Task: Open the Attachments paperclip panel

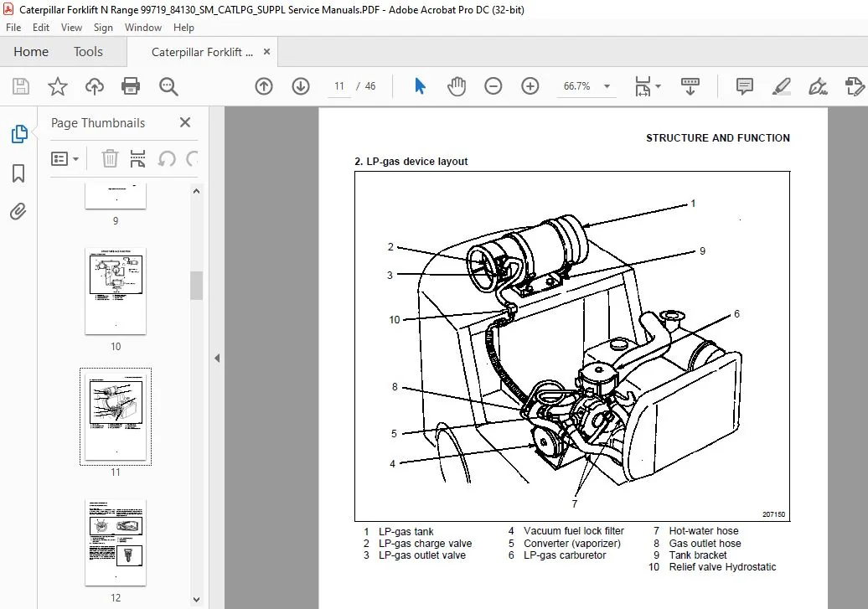Action: point(18,211)
